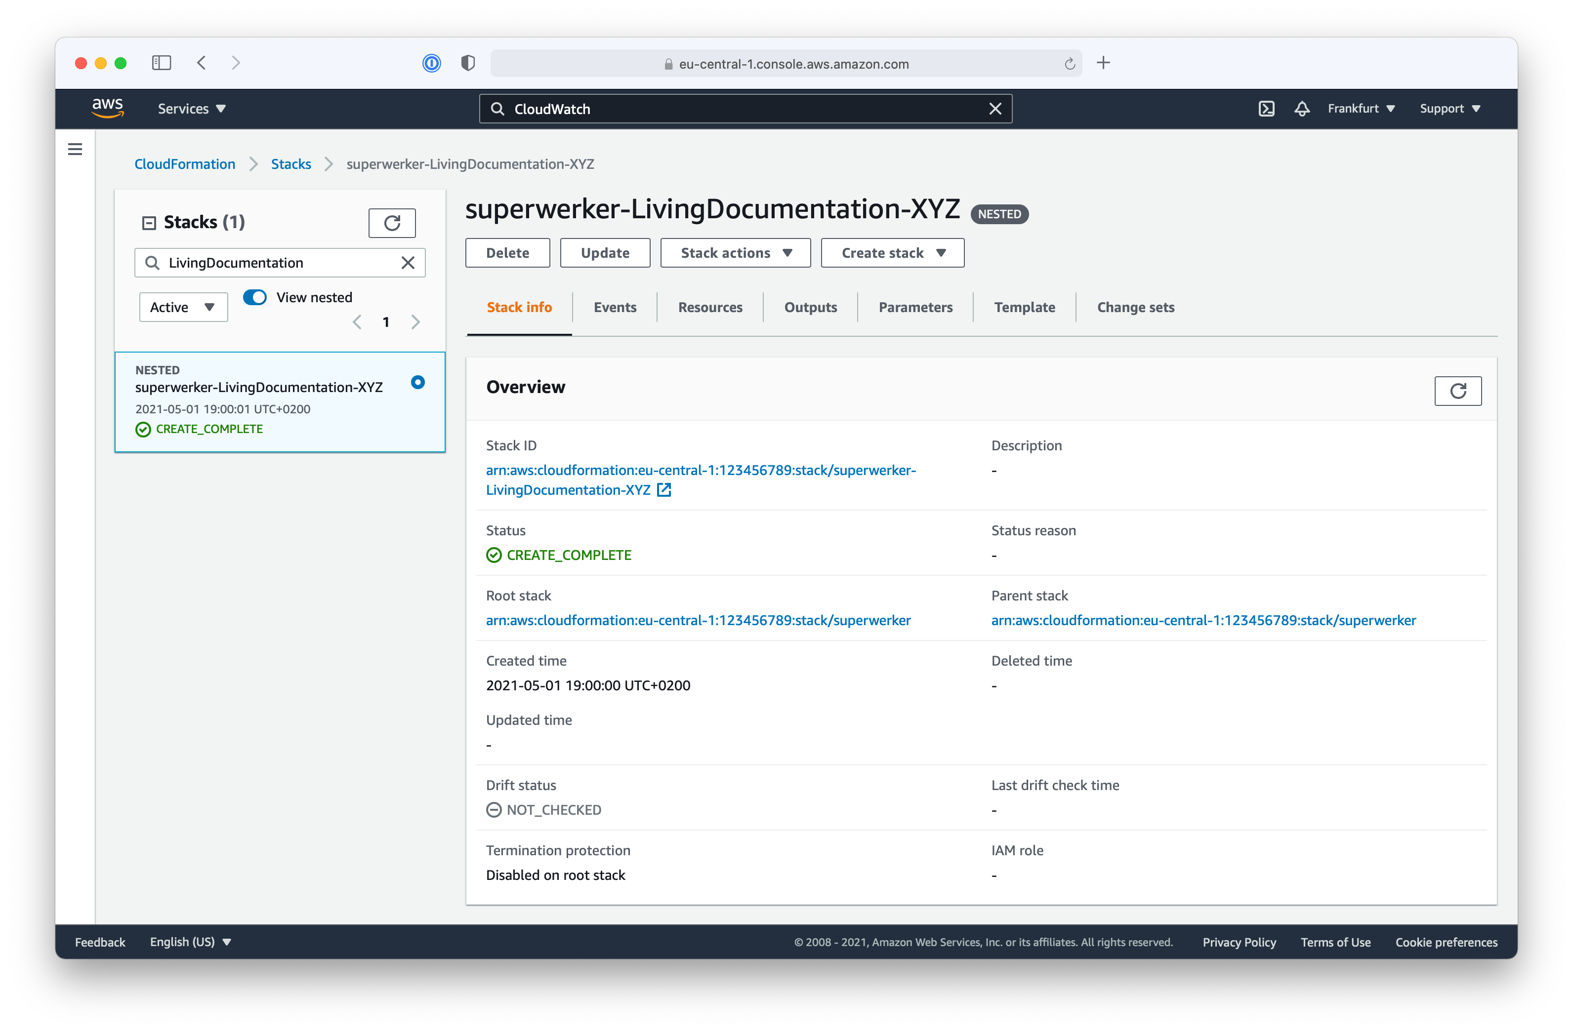Collapse the Stacks panel header icon
The image size is (1573, 1032).
(149, 223)
